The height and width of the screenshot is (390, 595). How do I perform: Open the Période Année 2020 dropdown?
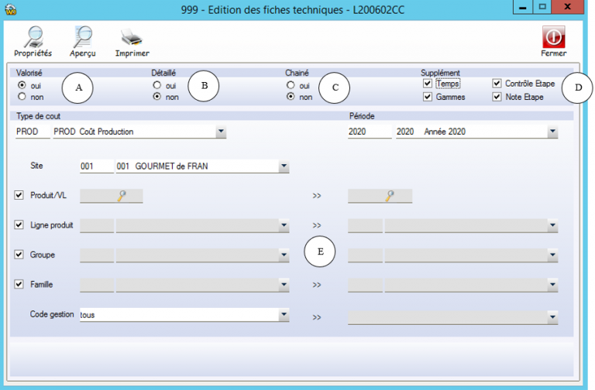[552, 132]
